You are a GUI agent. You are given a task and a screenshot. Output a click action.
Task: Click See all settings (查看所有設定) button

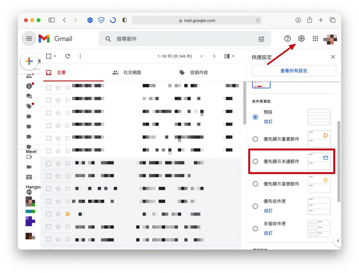[294, 71]
